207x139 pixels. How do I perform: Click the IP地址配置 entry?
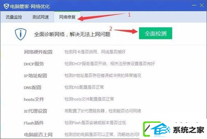[36, 76]
